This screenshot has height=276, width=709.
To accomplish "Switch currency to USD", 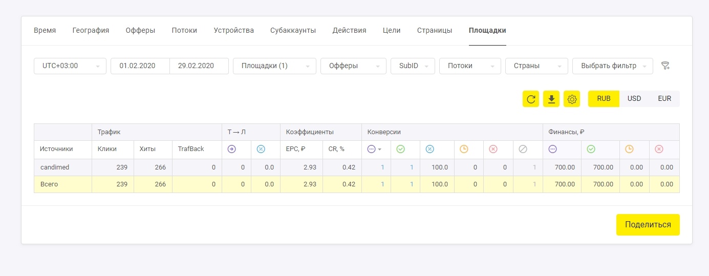I will coord(634,99).
